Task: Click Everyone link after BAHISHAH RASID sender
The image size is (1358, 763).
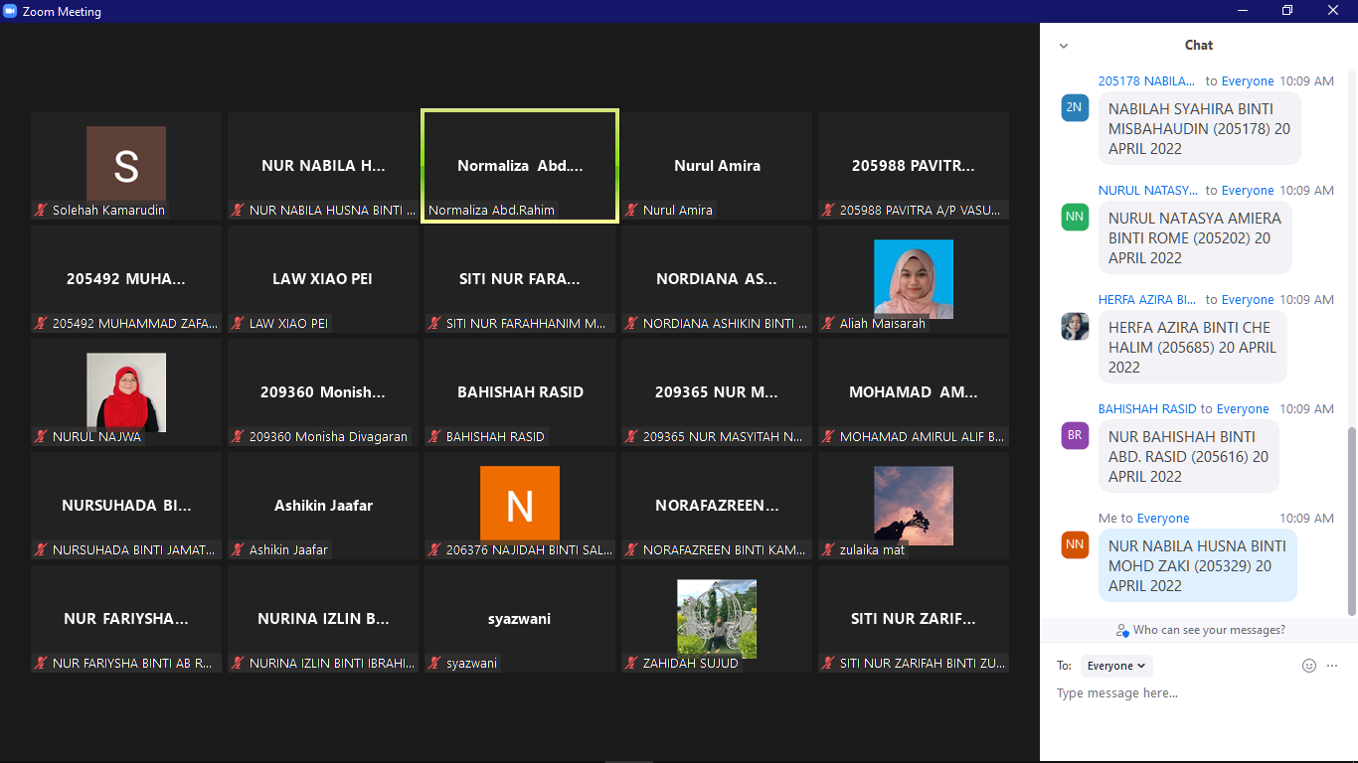Action: click(x=1243, y=409)
